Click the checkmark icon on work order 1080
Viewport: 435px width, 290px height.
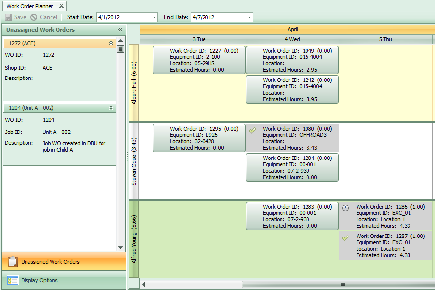(253, 130)
